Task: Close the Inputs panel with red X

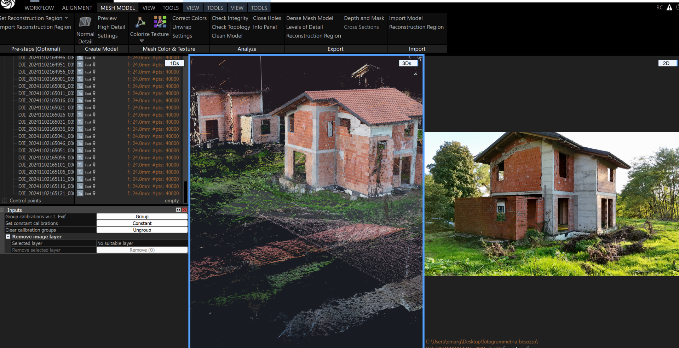Action: [x=184, y=210]
